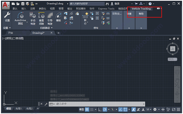
Task: Click the New file icon in quick access toolbar
Action: point(13,4)
